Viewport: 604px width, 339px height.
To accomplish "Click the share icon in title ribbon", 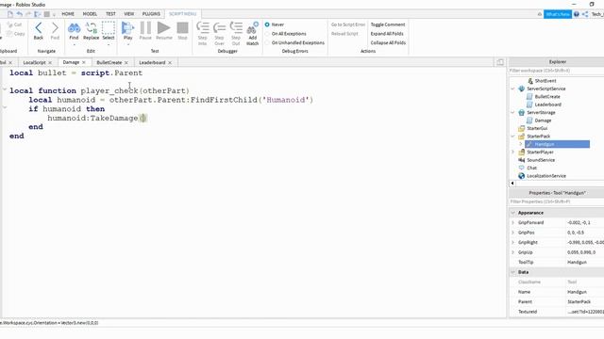I will click(585, 14).
